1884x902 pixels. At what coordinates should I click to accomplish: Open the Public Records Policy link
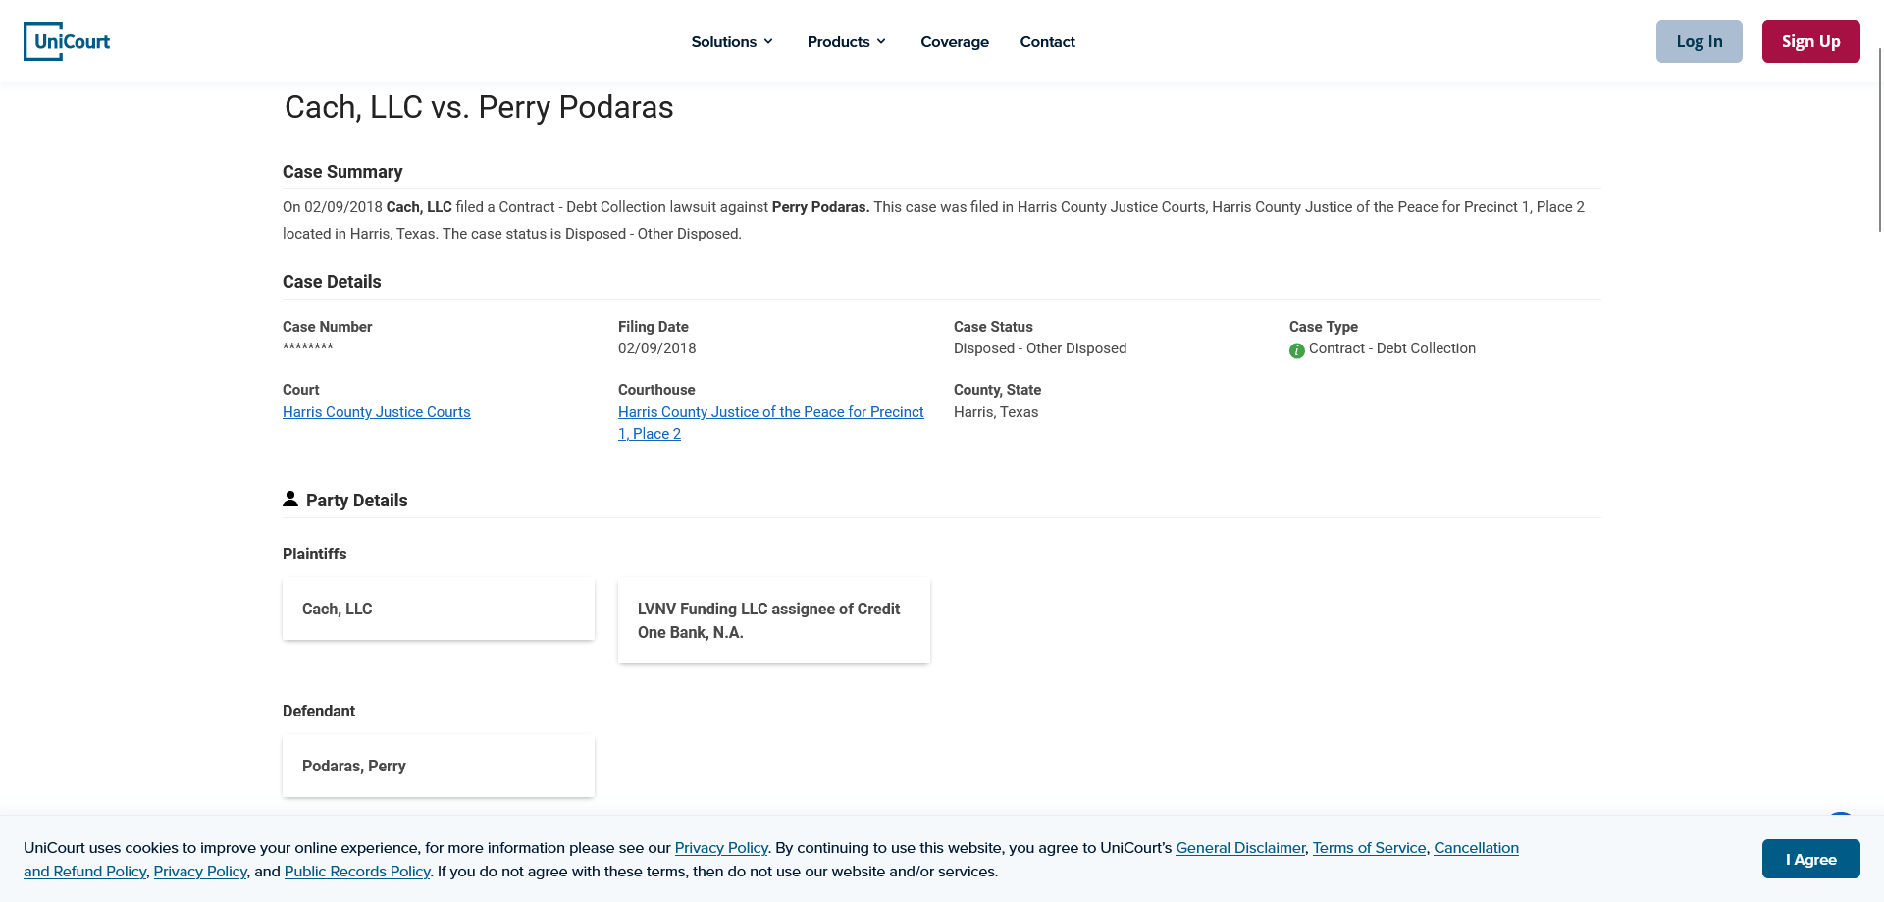[357, 872]
